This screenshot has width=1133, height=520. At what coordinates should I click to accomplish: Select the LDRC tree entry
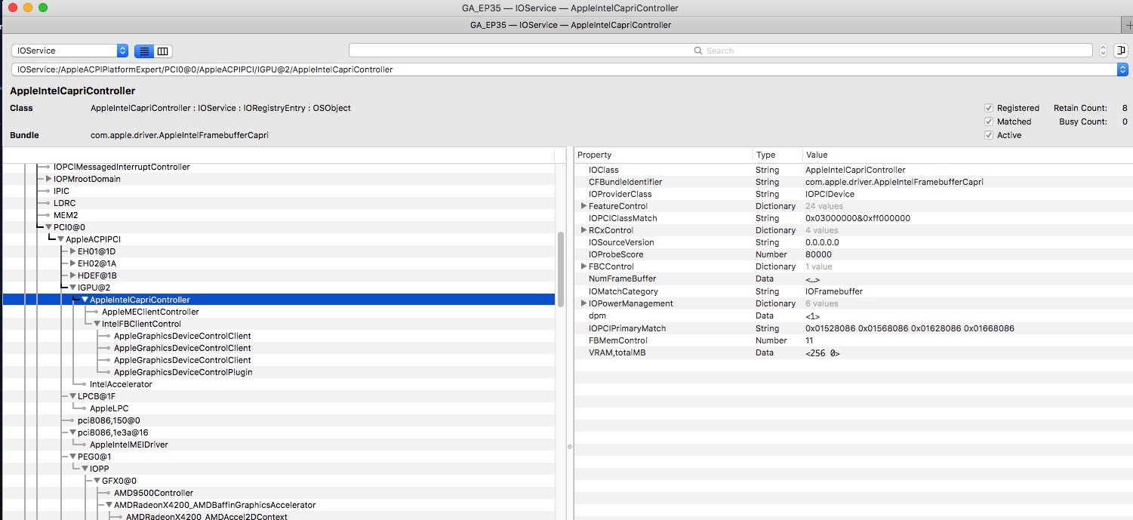click(64, 203)
